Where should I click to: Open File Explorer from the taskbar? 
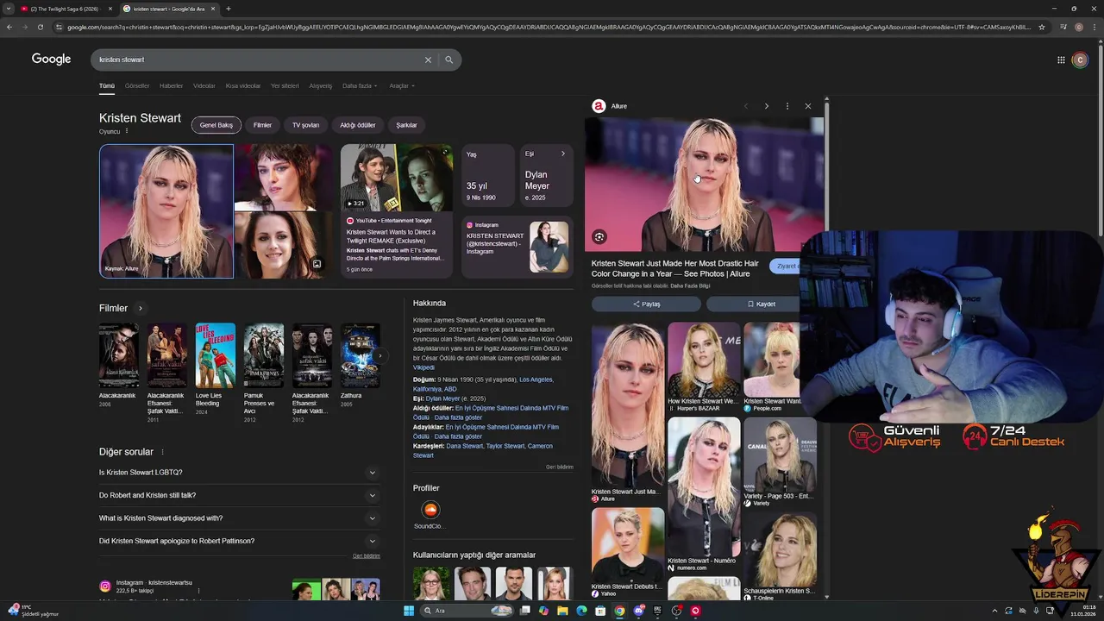point(562,611)
